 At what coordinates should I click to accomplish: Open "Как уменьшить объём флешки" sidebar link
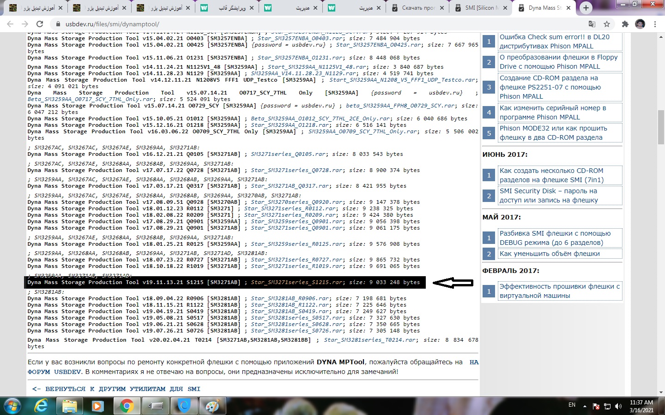tap(550, 254)
